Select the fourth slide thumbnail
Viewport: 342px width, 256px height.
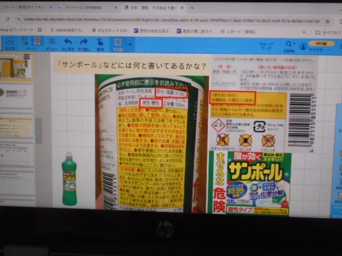click(17, 154)
